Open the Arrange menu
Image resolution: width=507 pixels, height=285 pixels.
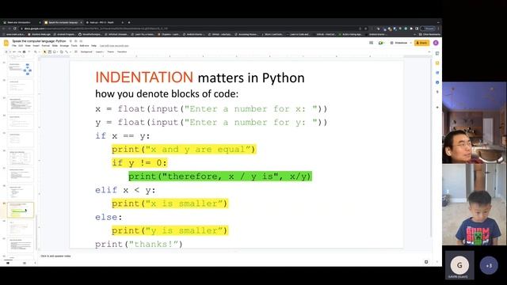point(64,46)
